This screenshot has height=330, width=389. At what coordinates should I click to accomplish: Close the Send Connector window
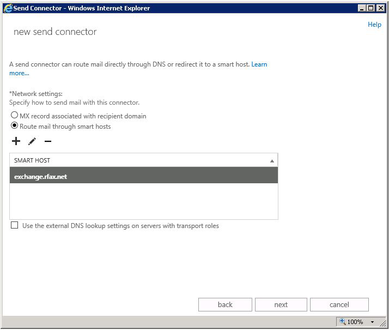point(380,8)
